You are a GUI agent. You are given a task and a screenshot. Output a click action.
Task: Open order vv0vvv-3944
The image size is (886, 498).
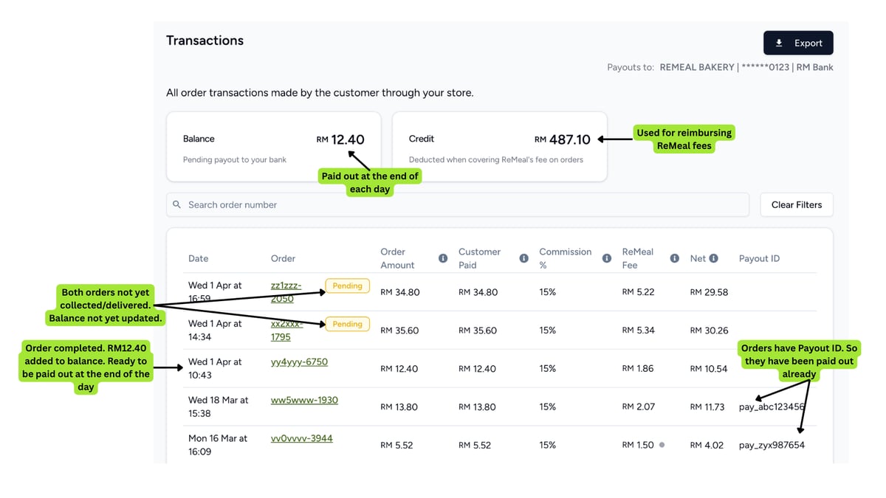pos(301,438)
